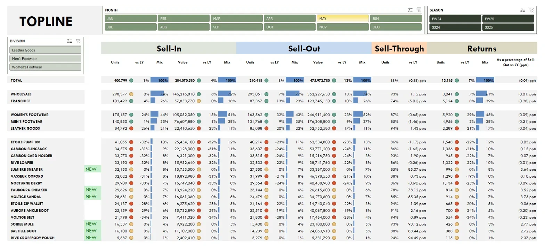Toggle multi-select in the Month slicer
Viewport: 545px width, 246px height.
[x=410, y=10]
